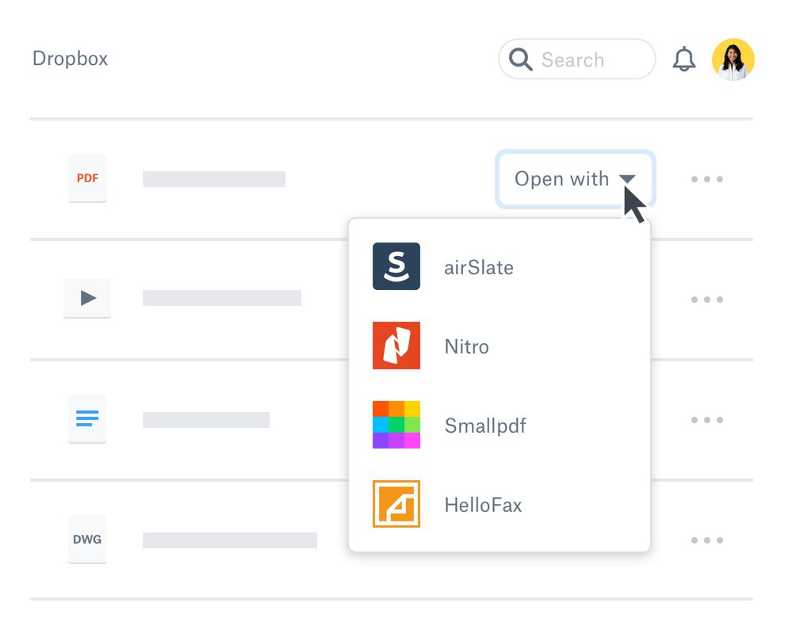
Task: Open the user profile avatar
Action: 733,59
